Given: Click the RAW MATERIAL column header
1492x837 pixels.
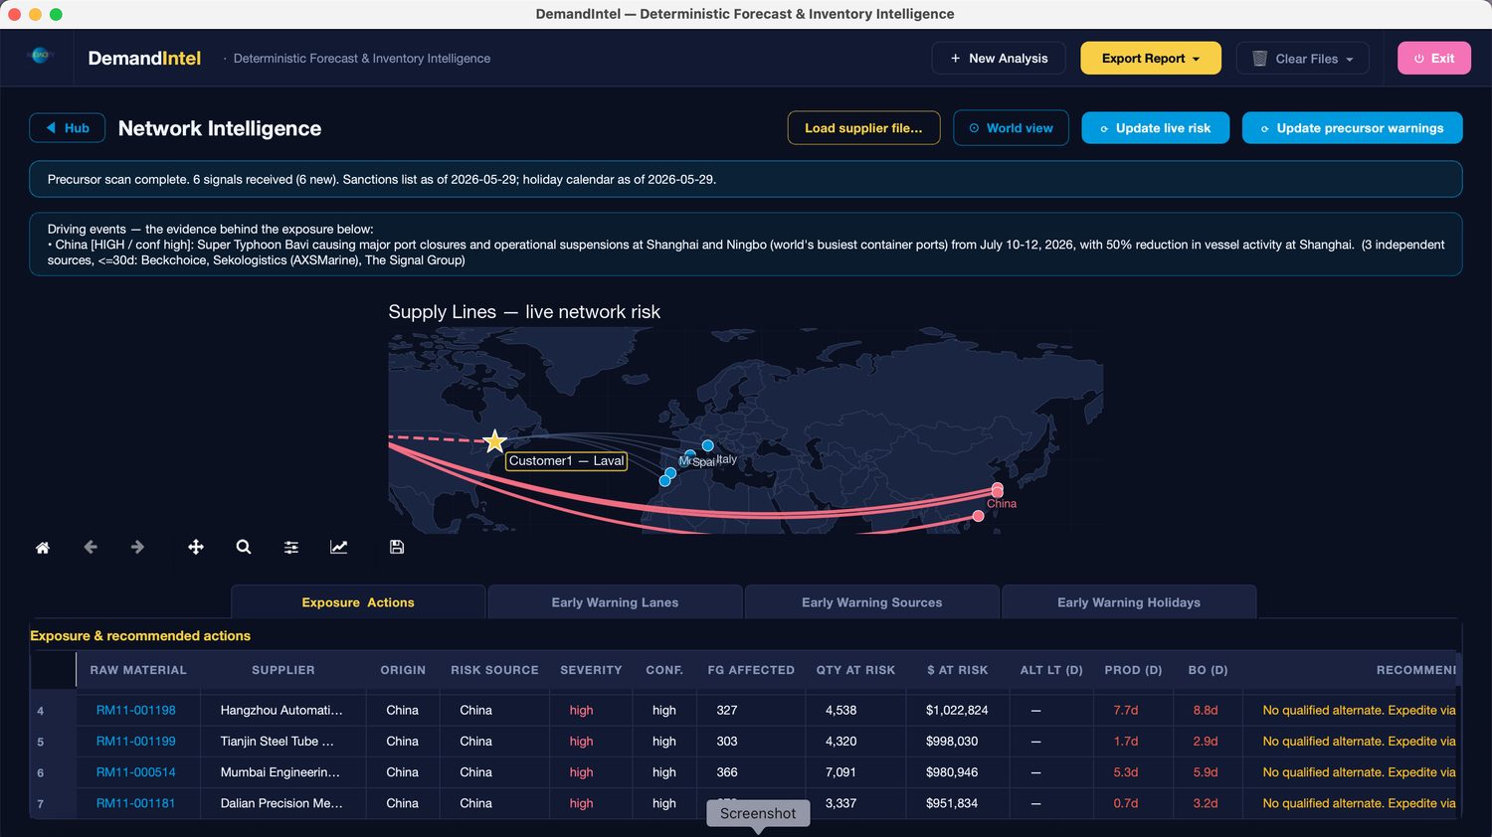Looking at the screenshot, I should click(138, 670).
